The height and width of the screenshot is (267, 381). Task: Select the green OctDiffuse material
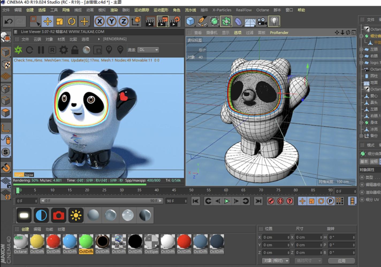point(86,244)
